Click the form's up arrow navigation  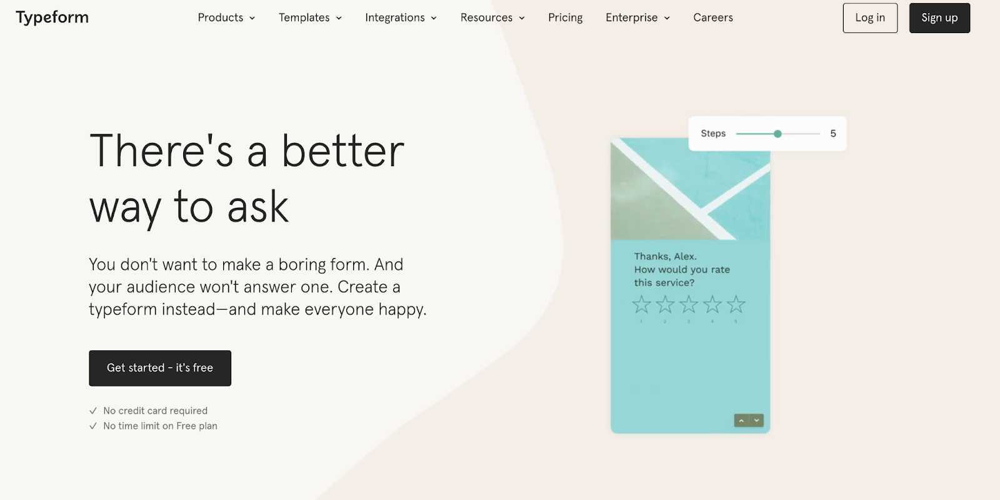point(741,421)
